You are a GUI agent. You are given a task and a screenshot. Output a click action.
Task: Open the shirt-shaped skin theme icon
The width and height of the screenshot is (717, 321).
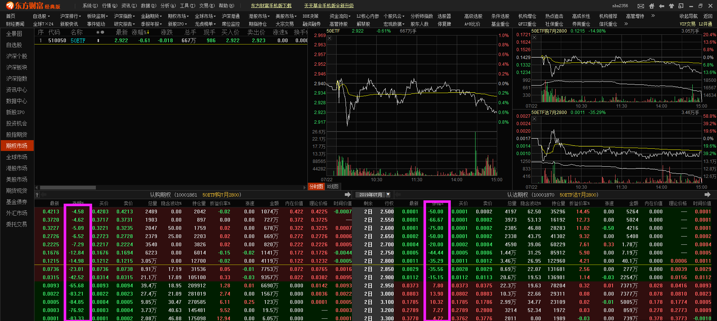coord(671,6)
